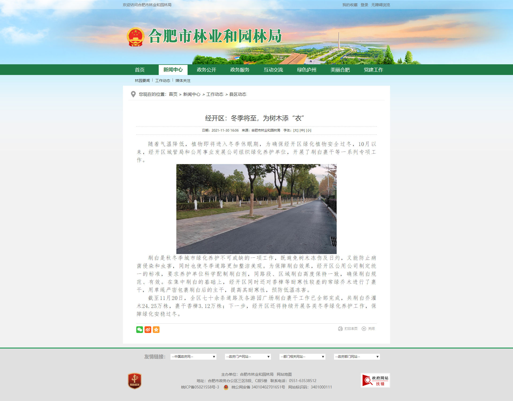Viewport: 513px width, 401px height.
Task: Click the orange favorites star icon
Action: [156, 329]
